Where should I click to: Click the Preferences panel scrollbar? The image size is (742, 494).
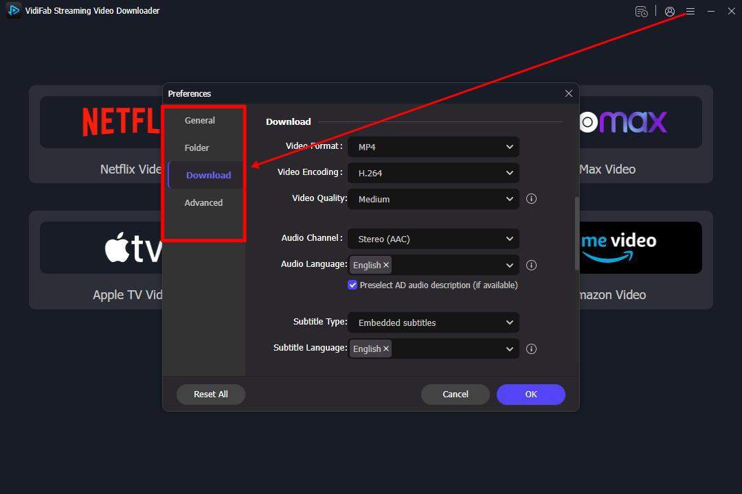tap(577, 233)
